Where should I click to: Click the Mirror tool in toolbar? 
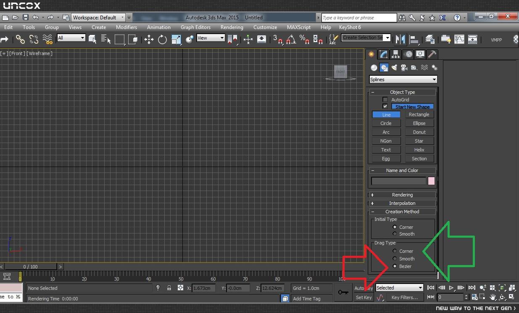pyautogui.click(x=400, y=39)
